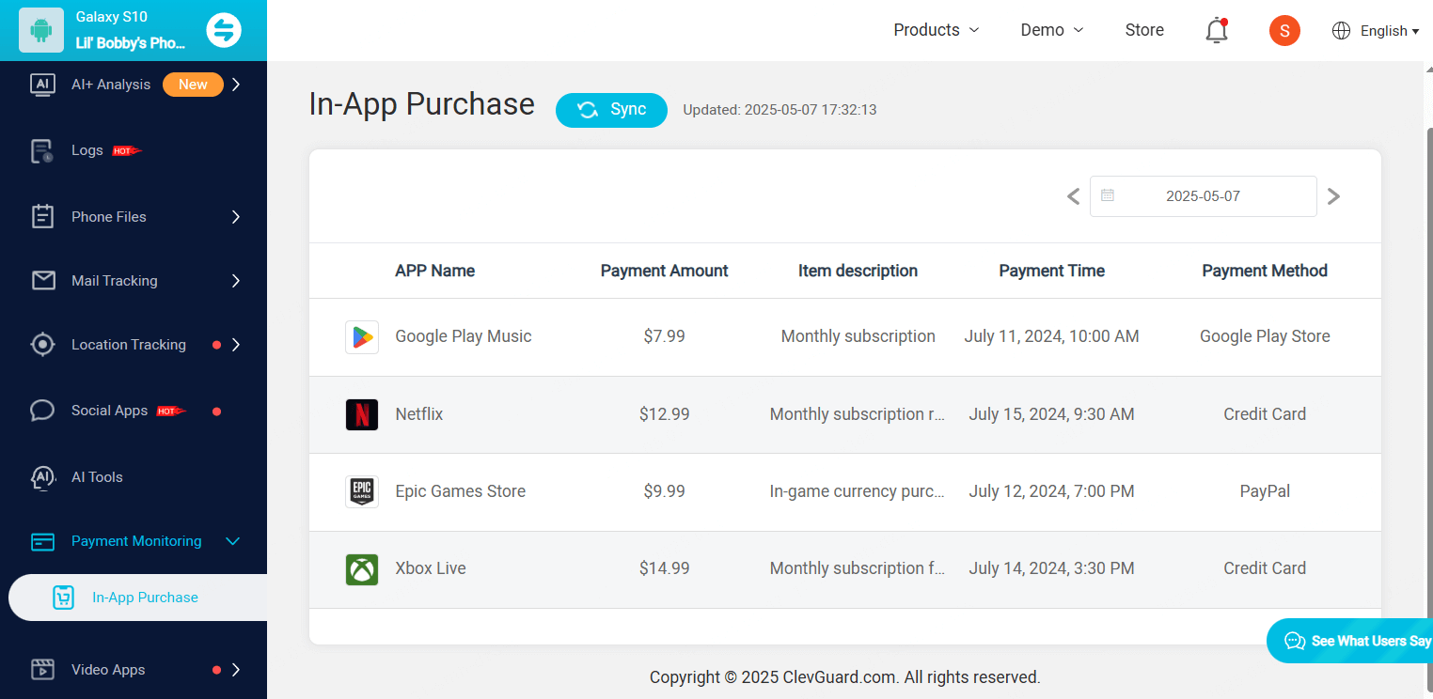Screen dimensions: 1433x699
Task: Open the Products dropdown menu
Action: tap(937, 30)
